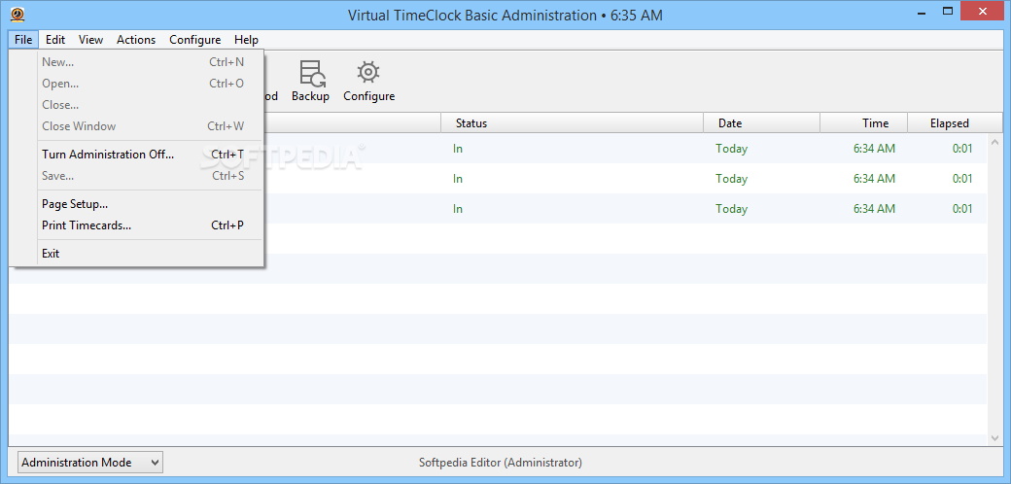Viewport: 1011px width, 484px height.
Task: Click the disabled Open... menu entry
Action: point(136,84)
